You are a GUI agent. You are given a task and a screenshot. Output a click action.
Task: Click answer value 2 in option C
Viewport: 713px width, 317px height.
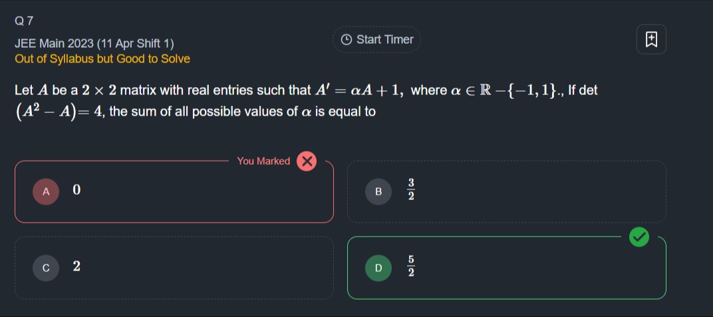[76, 267]
